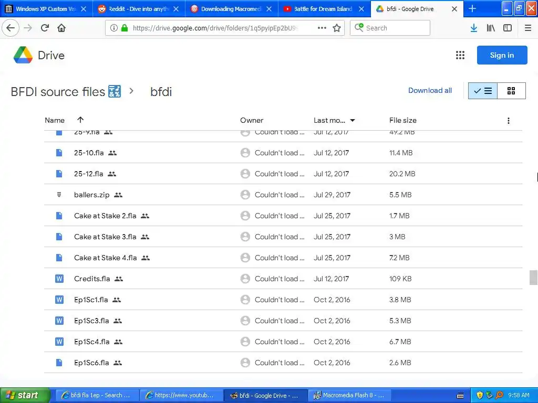Image resolution: width=538 pixels, height=403 pixels.
Task: Click the Word icon of Credits.fla
Action: (x=59, y=279)
